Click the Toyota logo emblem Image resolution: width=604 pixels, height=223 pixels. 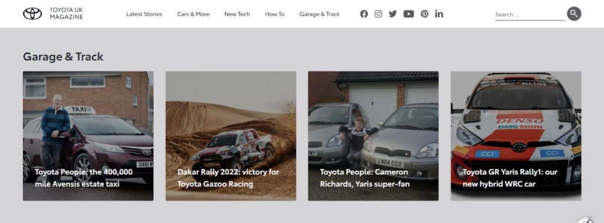pyautogui.click(x=32, y=14)
